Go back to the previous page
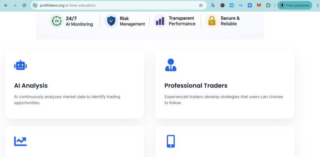The image size is (320, 157). point(6,5)
